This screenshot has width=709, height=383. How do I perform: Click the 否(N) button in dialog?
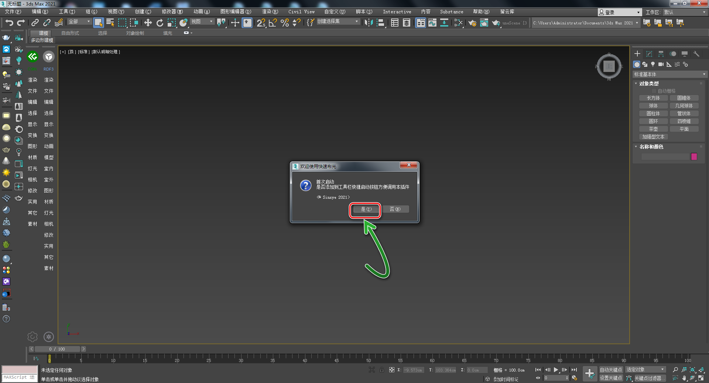pyautogui.click(x=395, y=209)
